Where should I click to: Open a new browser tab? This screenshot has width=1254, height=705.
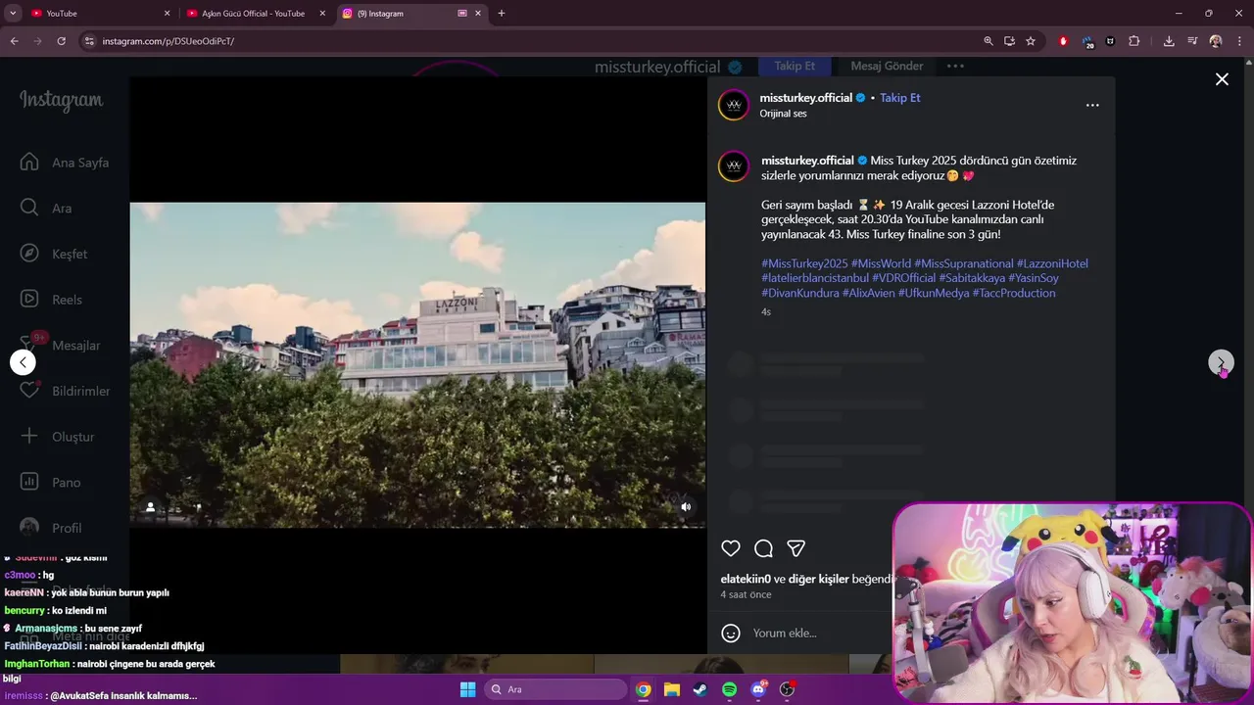[502, 14]
